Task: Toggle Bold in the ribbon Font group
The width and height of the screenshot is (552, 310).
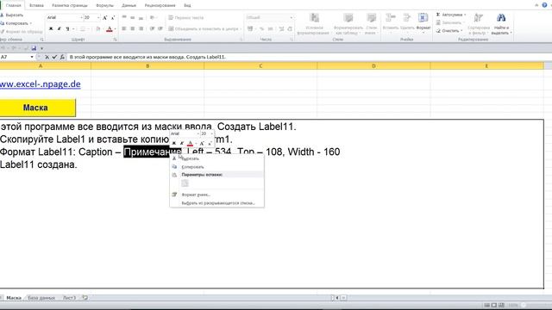Action: click(51, 28)
